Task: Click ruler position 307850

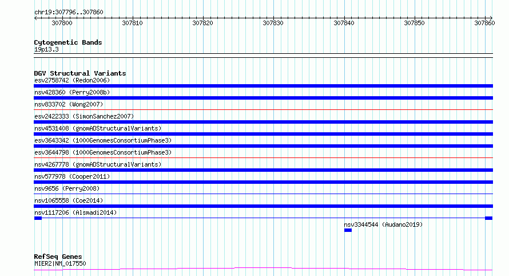Action: pos(414,23)
